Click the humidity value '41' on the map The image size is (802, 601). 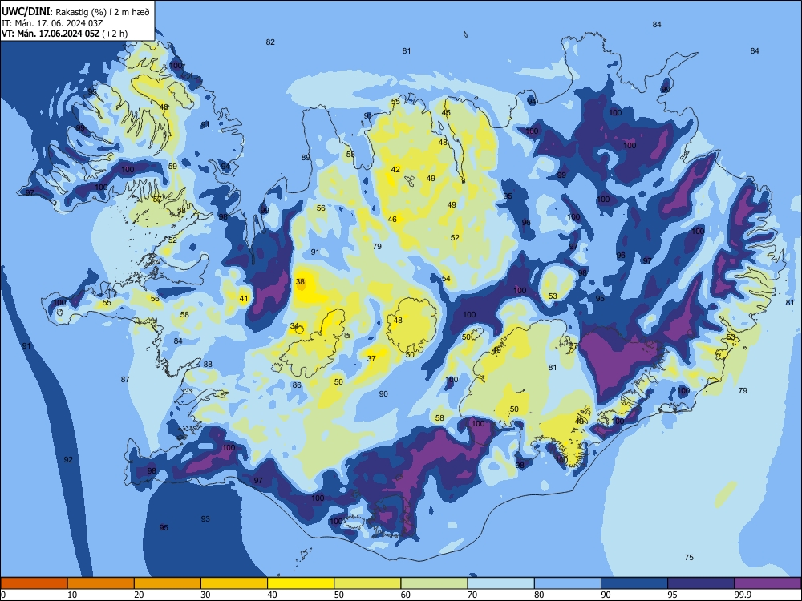(244, 299)
